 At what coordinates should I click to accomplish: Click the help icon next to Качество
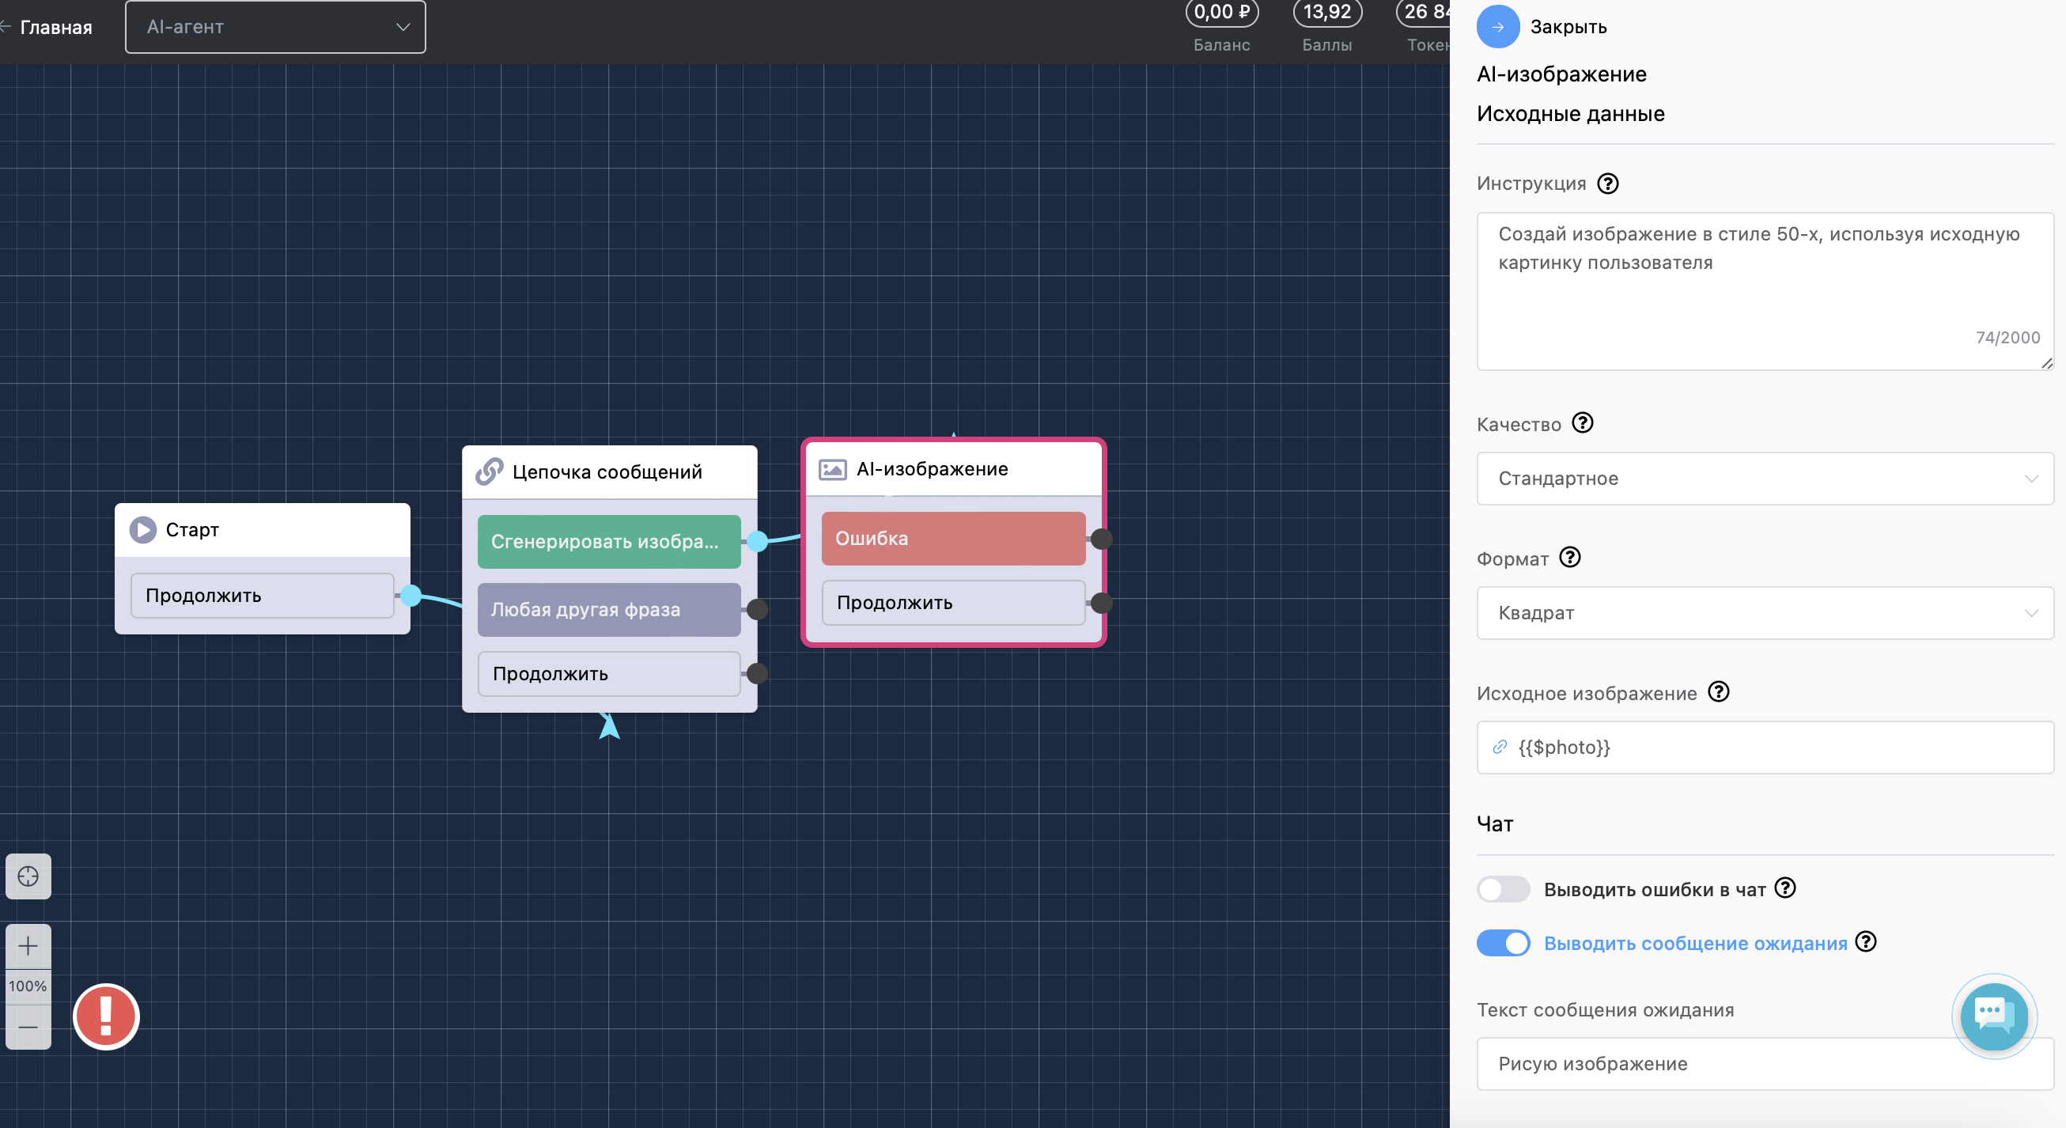(1583, 422)
